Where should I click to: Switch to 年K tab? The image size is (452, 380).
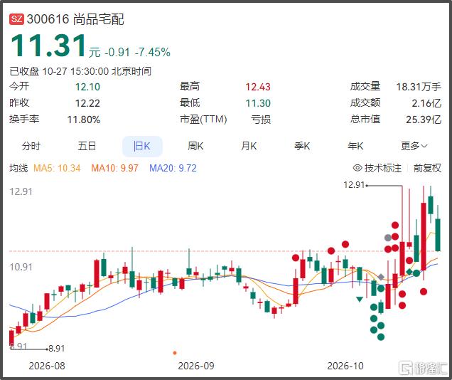coord(355,146)
